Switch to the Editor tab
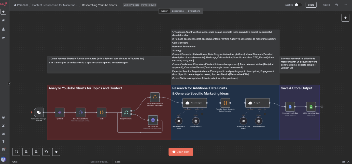Viewport: 352px width, 164px height. click(x=164, y=11)
